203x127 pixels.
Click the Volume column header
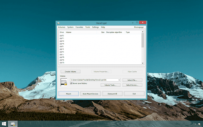[81, 32]
